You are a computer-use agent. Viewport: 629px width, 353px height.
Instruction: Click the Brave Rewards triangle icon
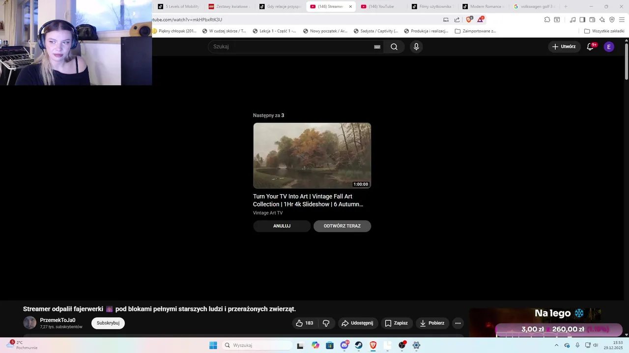[x=481, y=20]
